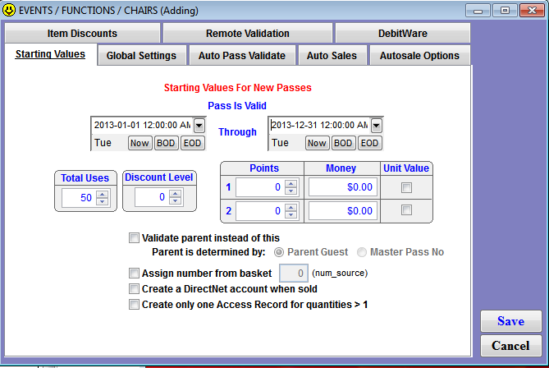Select the Master Pass No radio option
Image resolution: width=549 pixels, height=368 pixels.
(x=362, y=252)
